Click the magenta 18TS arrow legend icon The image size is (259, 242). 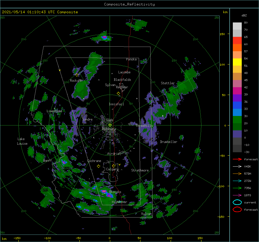pos(237,195)
